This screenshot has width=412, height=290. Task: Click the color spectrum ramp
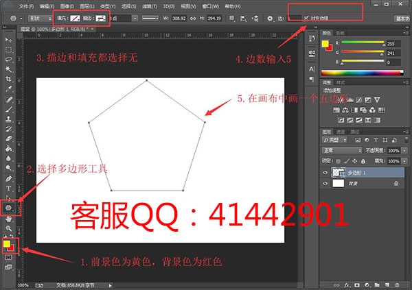362,73
